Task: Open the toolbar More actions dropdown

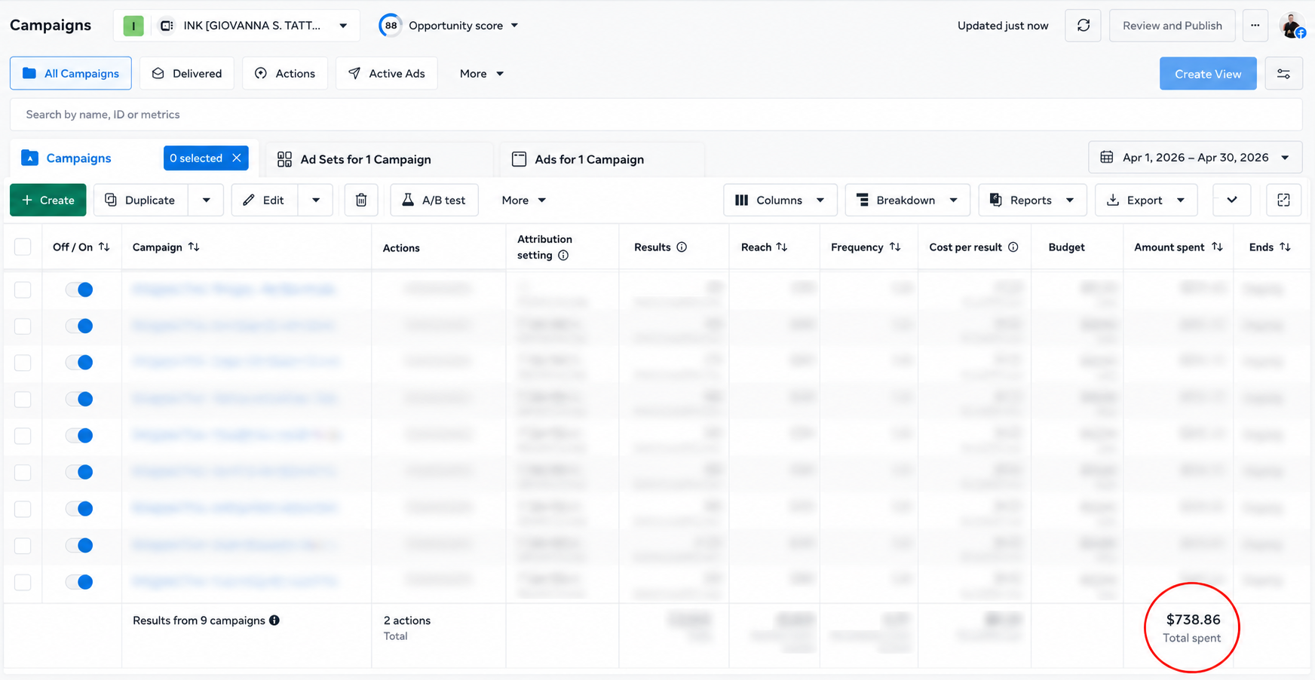Action: pyautogui.click(x=523, y=200)
